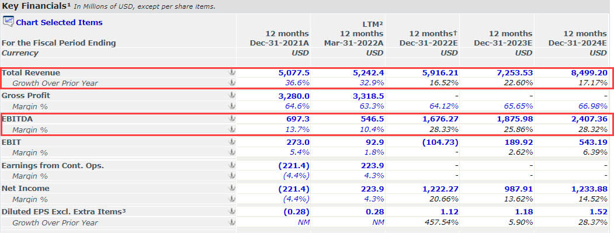Select the Dec-31-2024E column header

(578, 43)
